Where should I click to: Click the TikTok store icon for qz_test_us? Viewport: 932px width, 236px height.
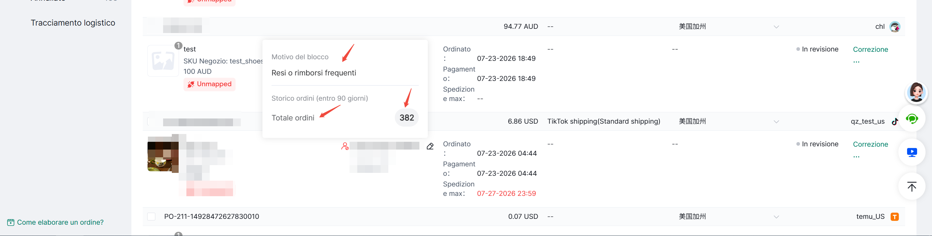[895, 122]
